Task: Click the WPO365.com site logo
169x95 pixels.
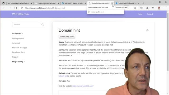Action: tap(20, 14)
